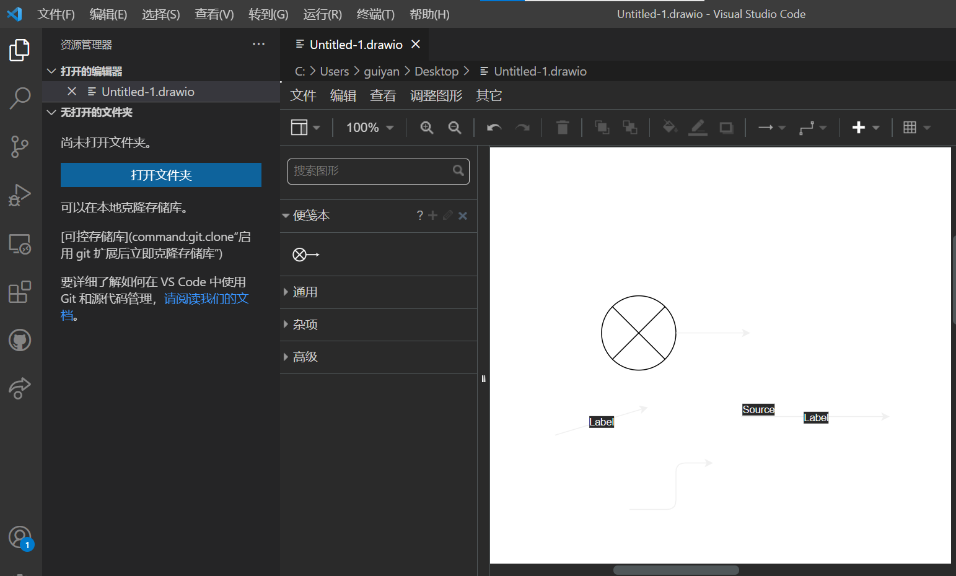The height and width of the screenshot is (576, 956).
Task: Click the bring-to-front icon
Action: (601, 127)
